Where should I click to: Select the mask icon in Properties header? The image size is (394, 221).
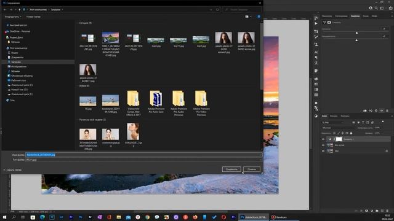pos(329,23)
